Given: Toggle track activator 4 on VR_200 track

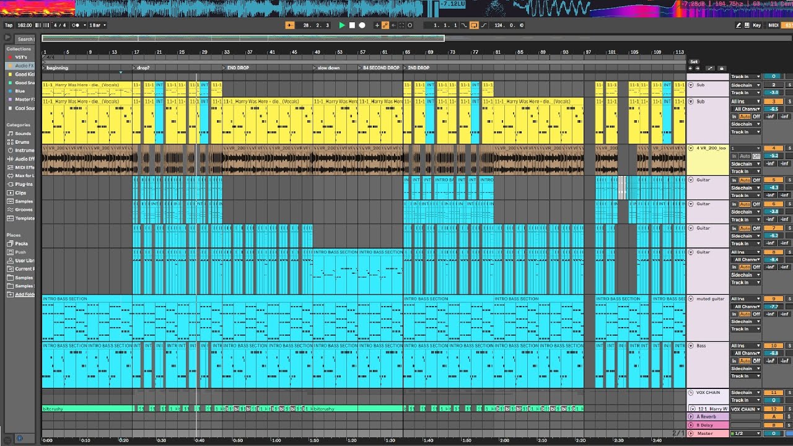Looking at the screenshot, I should (773, 148).
